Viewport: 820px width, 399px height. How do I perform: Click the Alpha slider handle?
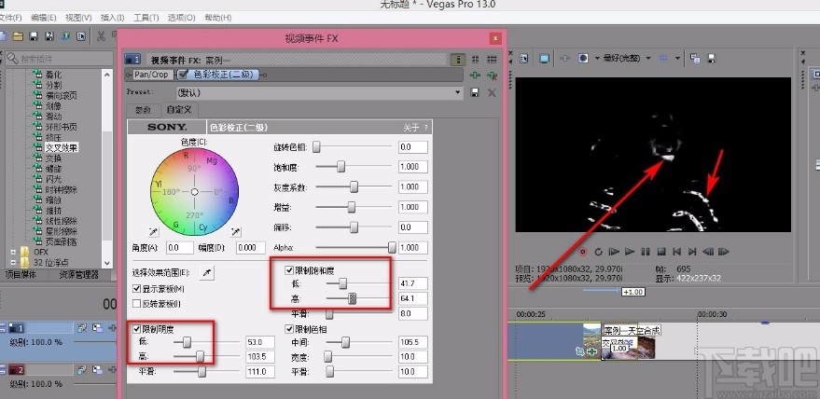[x=392, y=247]
